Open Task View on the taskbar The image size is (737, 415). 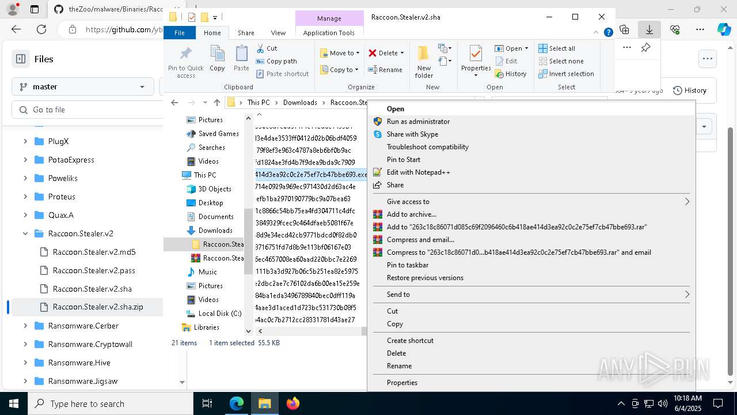[x=207, y=403]
